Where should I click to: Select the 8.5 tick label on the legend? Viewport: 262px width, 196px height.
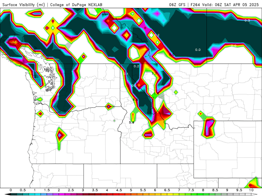click(x=215, y=190)
